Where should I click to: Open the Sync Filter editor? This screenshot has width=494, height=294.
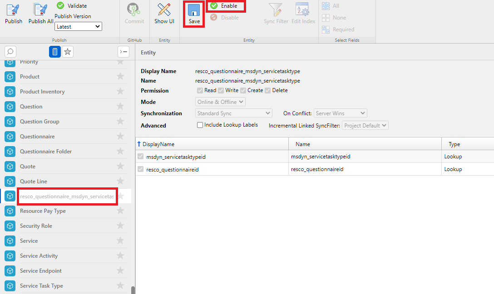276,13
